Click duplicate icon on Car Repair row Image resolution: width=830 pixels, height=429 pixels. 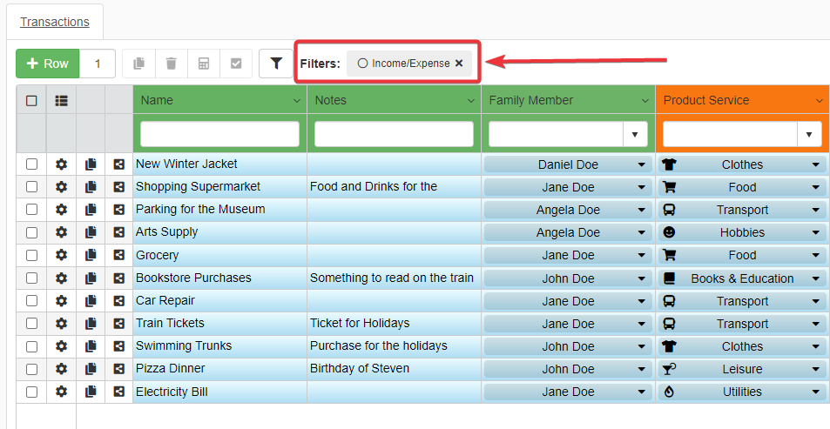pos(90,301)
